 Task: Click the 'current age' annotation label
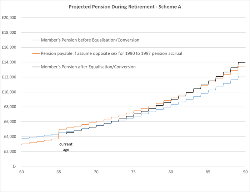click(x=66, y=147)
